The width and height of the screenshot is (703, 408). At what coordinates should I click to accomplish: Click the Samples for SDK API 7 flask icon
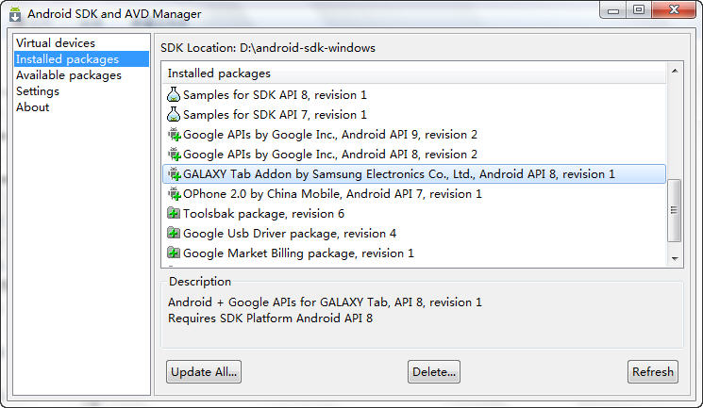tap(174, 114)
